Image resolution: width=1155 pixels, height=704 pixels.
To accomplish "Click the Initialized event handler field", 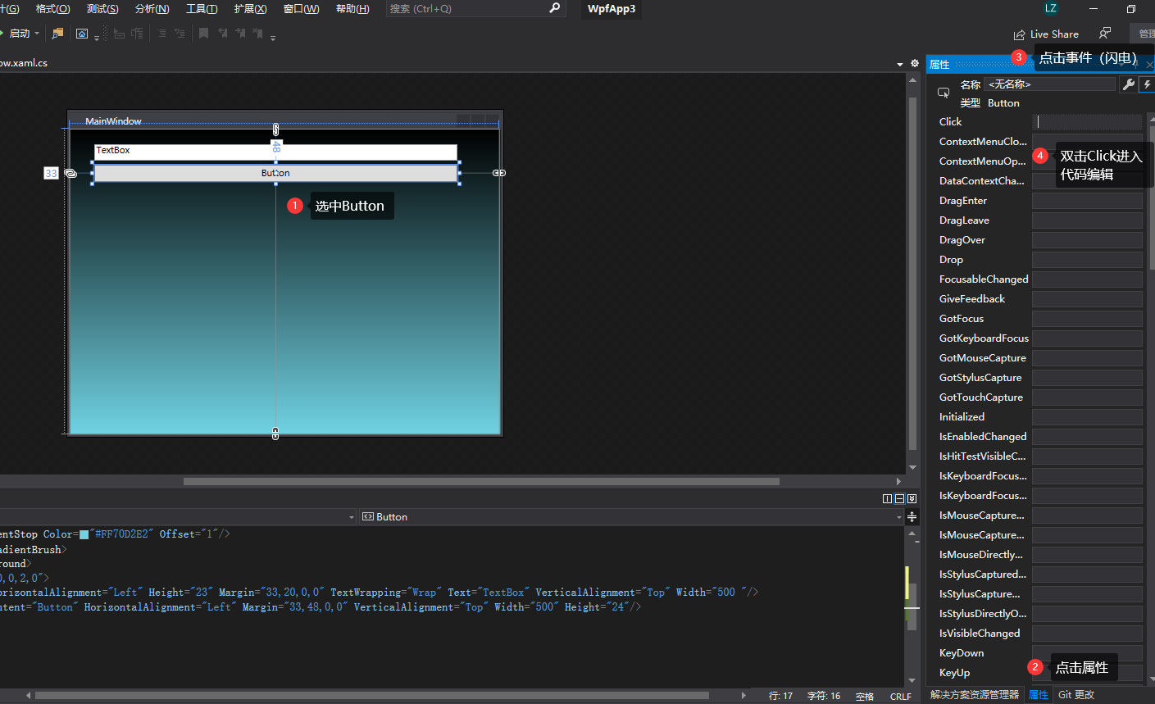I will coord(1087,417).
